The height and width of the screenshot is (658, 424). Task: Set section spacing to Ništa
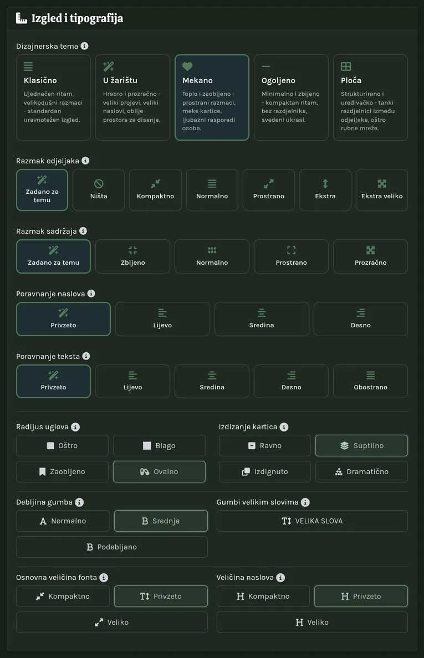tap(99, 189)
